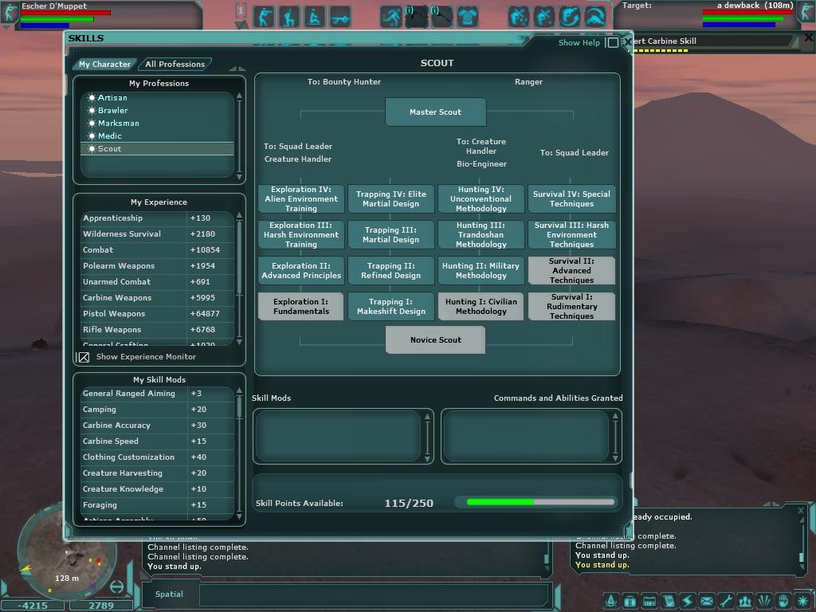The height and width of the screenshot is (612, 816).
Task: Click the radar zoom circle icon
Action: pyautogui.click(x=116, y=586)
